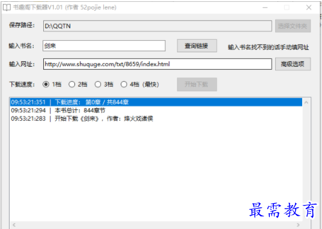Click the 下载速度 label
Screen dimensions: 322x229
pos(22,84)
